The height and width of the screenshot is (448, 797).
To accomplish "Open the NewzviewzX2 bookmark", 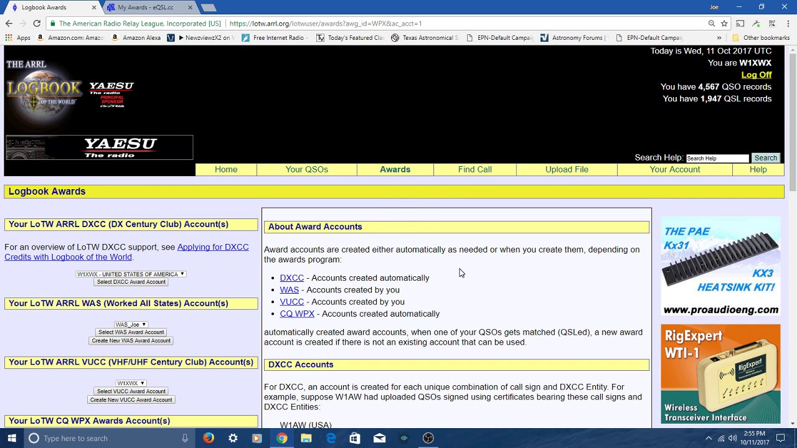I will click(201, 38).
